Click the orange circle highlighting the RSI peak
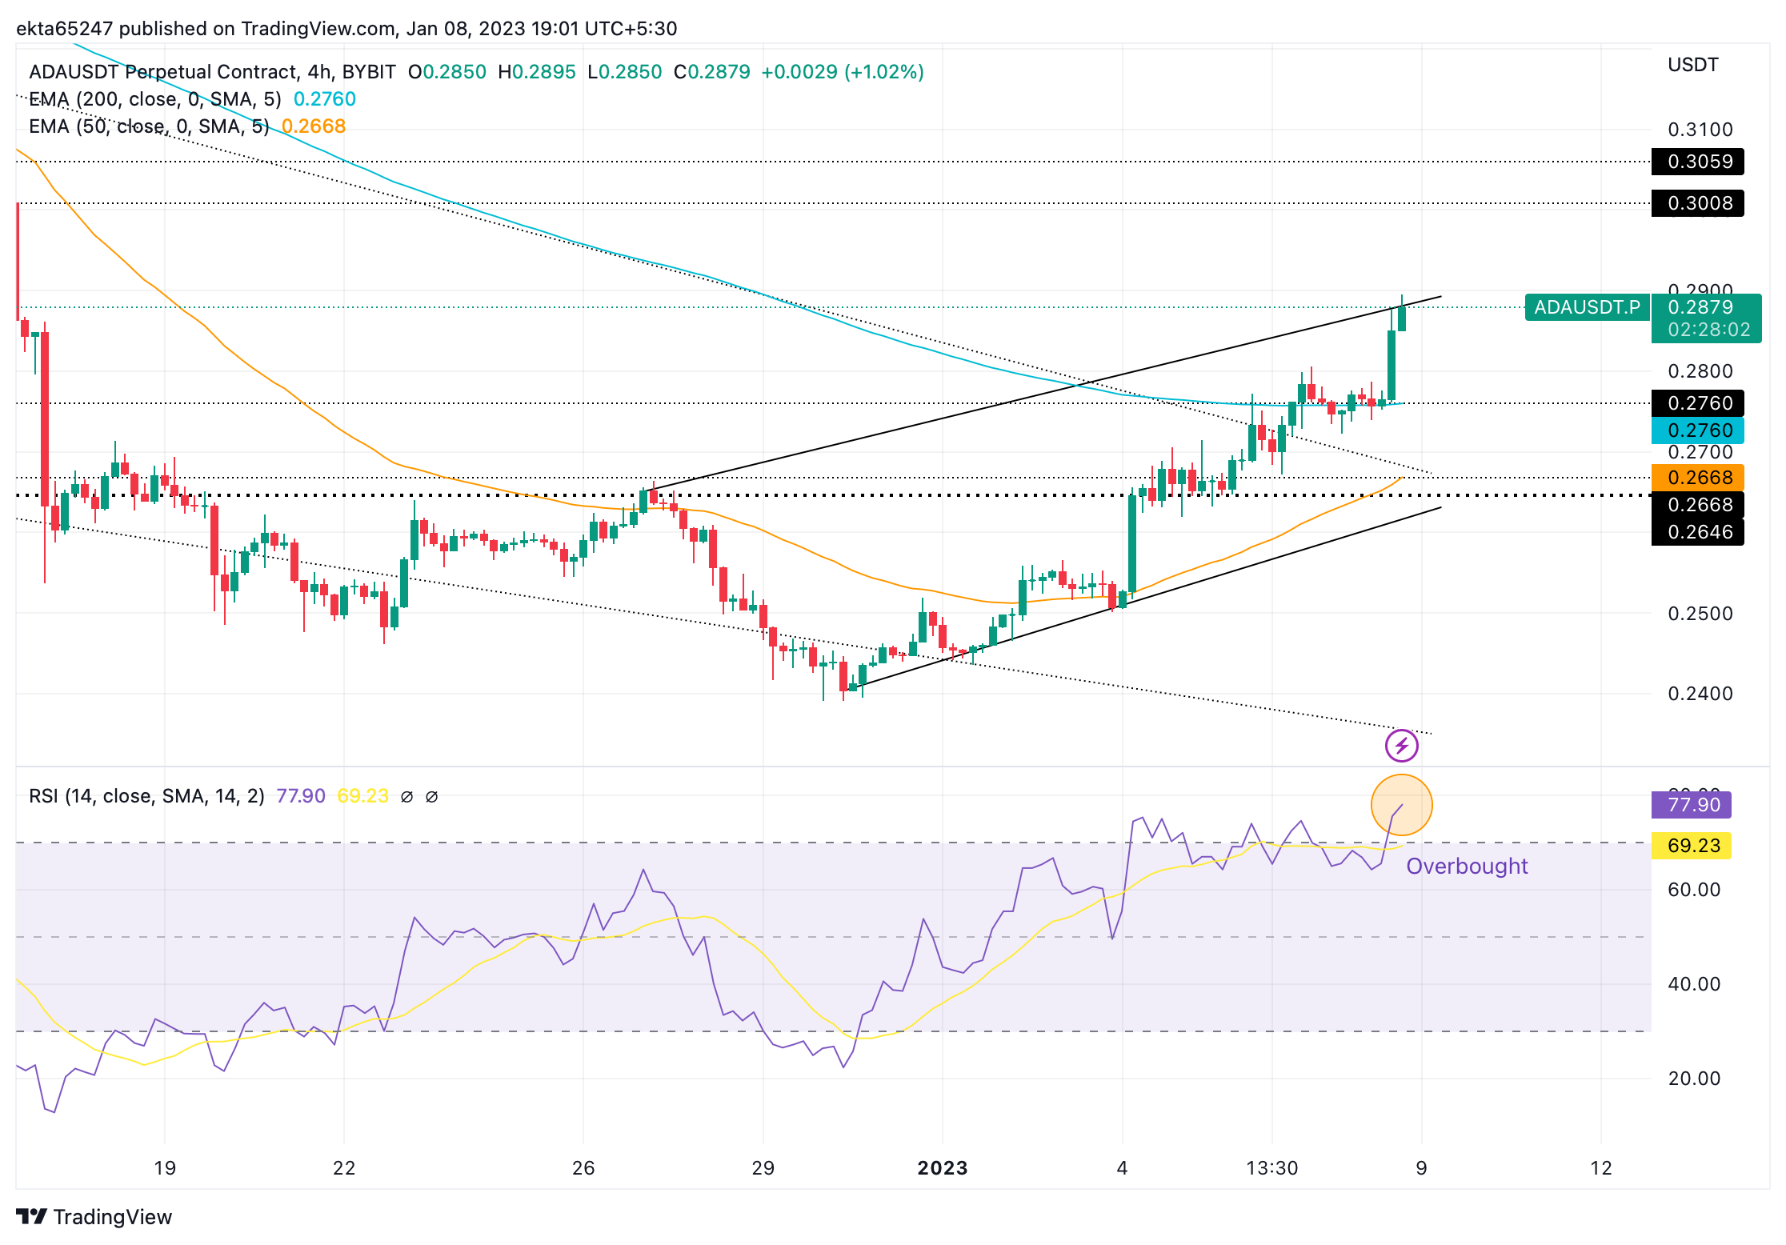The width and height of the screenshot is (1786, 1245). tap(1401, 805)
